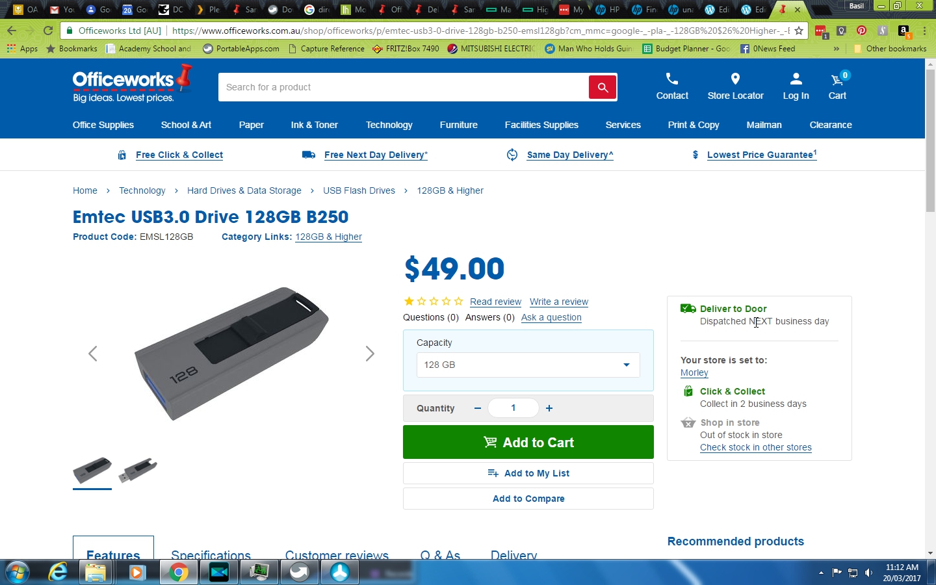Go to Hard Drives & Data Storage breadcrumb
Image resolution: width=936 pixels, height=585 pixels.
click(x=244, y=190)
